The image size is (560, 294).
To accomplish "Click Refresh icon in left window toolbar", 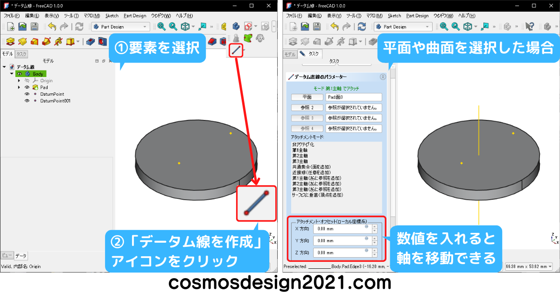I will (79, 27).
